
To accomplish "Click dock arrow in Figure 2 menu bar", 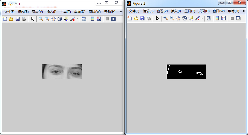I will pyautogui.click(x=244, y=11).
